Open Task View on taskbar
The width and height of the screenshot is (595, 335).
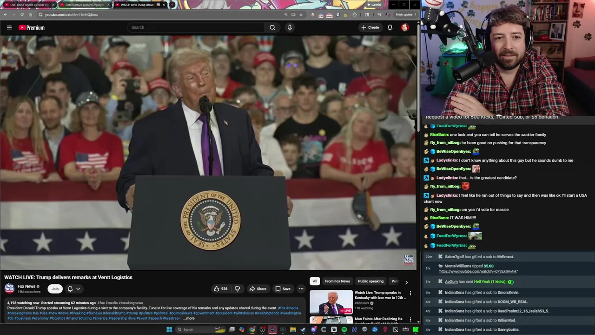tap(231, 329)
